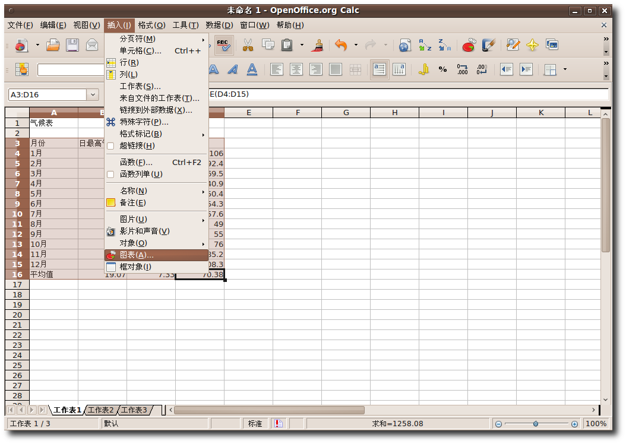
Task: Expand the 分页符(M) submenu
Action: [x=157, y=39]
